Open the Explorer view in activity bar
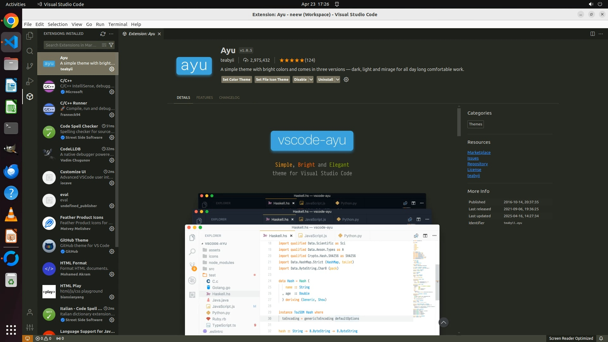The width and height of the screenshot is (608, 342). click(x=30, y=36)
